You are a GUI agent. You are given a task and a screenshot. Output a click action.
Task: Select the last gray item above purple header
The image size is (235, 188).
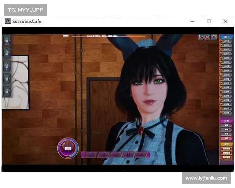226,113
